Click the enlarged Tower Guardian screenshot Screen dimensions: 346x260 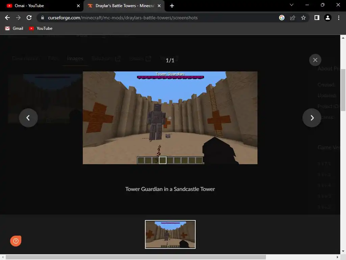(x=170, y=117)
